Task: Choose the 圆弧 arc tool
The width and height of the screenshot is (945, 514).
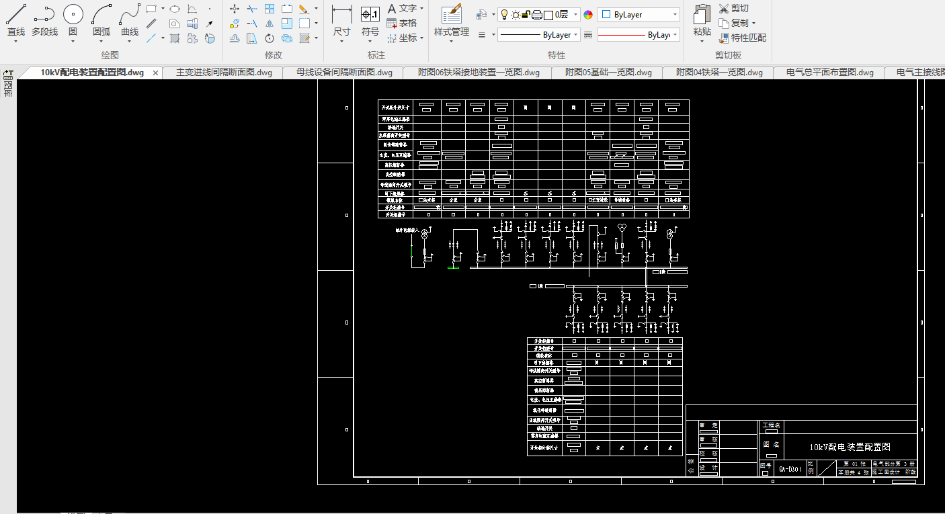Action: point(101,20)
